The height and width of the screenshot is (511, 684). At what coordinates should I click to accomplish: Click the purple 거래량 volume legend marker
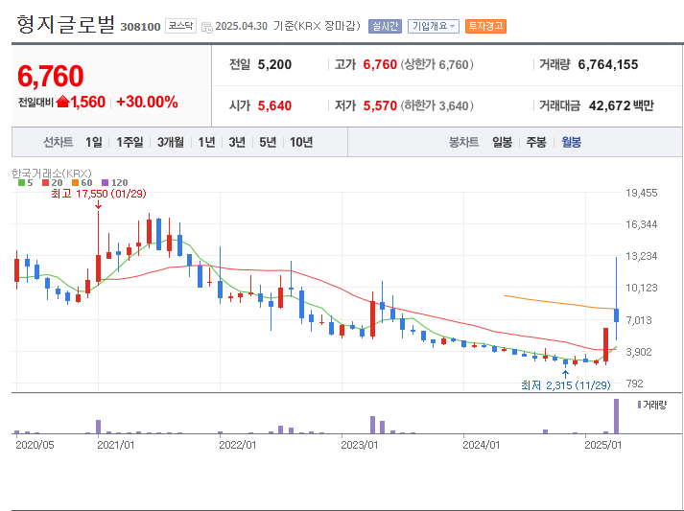[639, 405]
